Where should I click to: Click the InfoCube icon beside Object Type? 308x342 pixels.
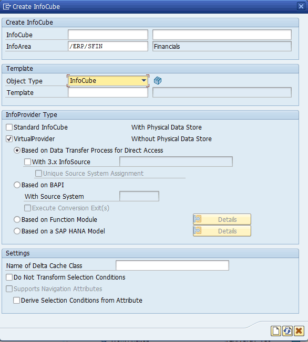click(158, 80)
